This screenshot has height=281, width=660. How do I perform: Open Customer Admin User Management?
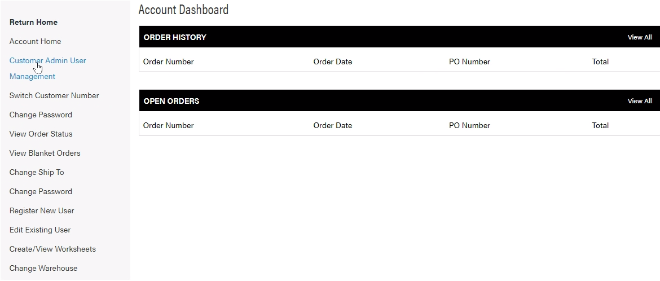[x=47, y=68]
